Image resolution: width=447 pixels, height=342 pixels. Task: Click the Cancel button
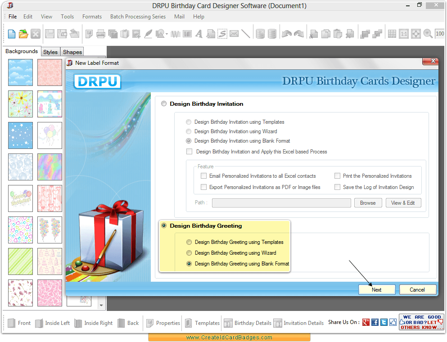coord(417,289)
